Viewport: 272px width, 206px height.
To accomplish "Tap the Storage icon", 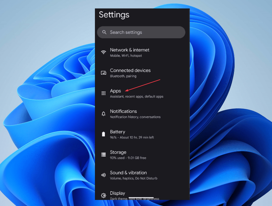I will click(104, 155).
